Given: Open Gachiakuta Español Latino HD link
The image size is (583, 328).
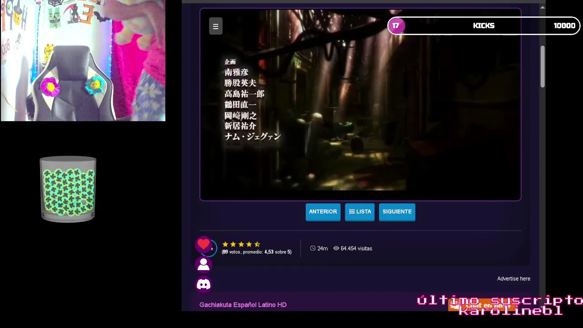Looking at the screenshot, I should 243,305.
